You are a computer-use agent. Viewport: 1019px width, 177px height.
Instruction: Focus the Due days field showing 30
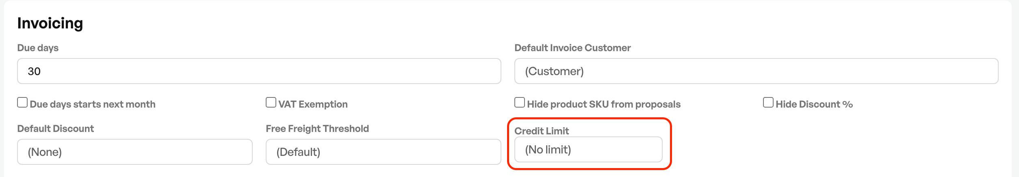click(259, 71)
